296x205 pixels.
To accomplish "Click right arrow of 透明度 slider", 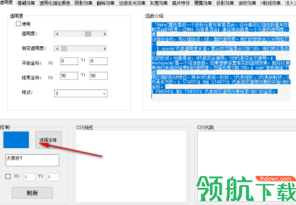I will tap(105, 34).
